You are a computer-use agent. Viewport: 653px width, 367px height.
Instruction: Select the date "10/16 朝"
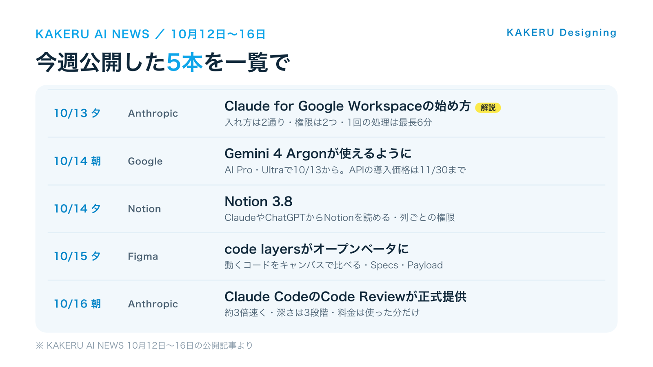coord(77,304)
